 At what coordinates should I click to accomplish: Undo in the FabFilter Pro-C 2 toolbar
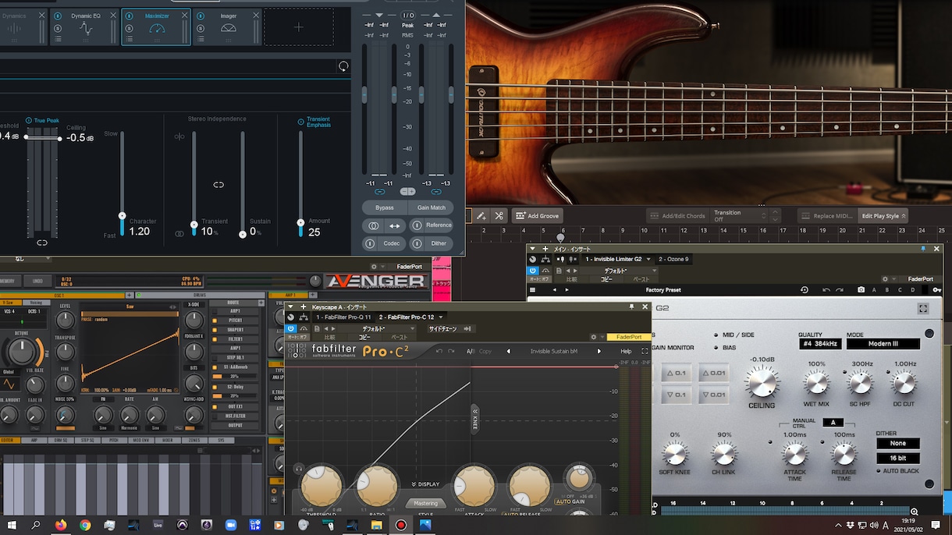[439, 351]
